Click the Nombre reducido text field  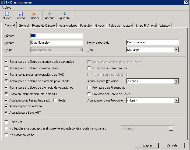pyautogui.click(x=152, y=43)
